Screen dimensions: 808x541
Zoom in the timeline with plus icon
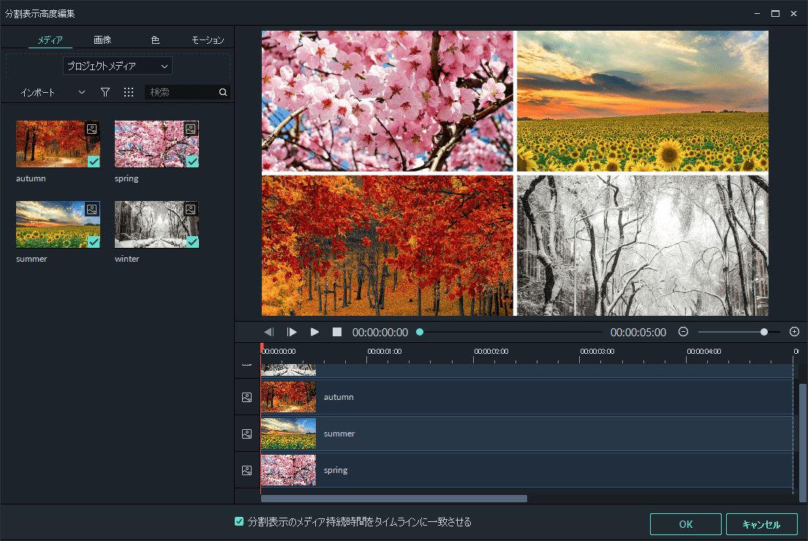click(795, 332)
